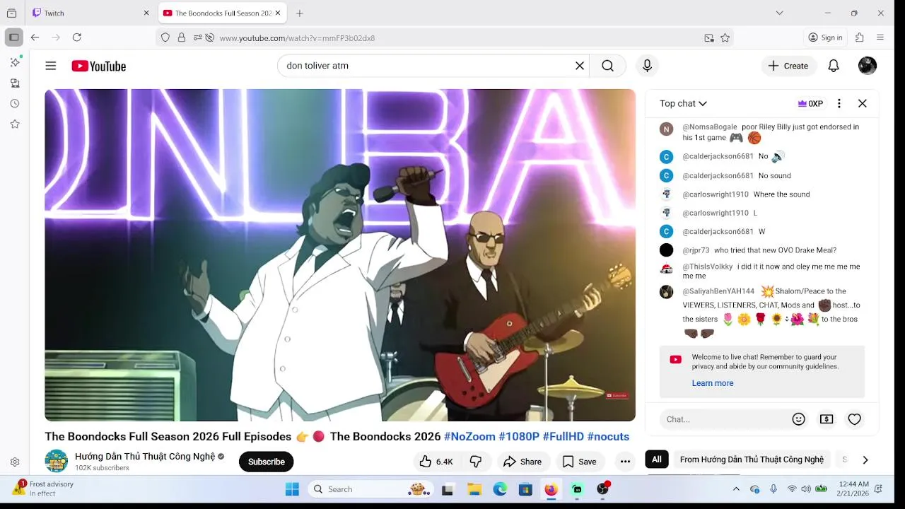
Task: Open YouTube notifications bell
Action: click(x=834, y=66)
